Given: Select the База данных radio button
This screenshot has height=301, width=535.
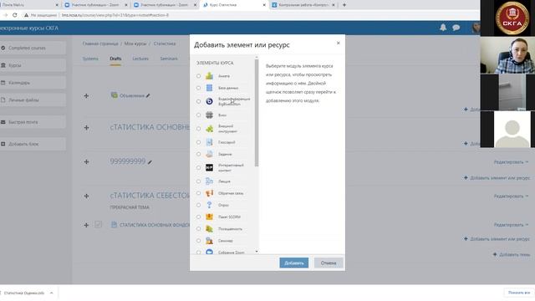Looking at the screenshot, I should click(x=199, y=88).
